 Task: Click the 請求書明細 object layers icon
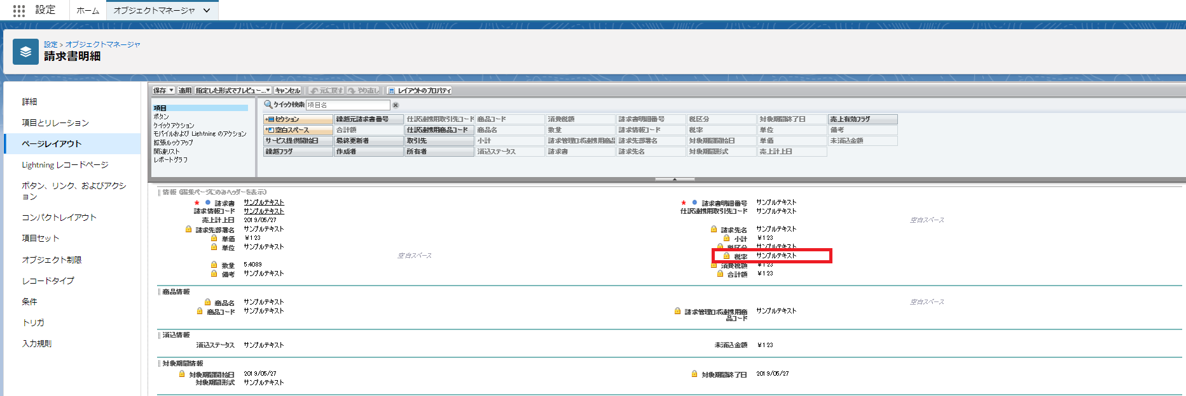(x=25, y=52)
